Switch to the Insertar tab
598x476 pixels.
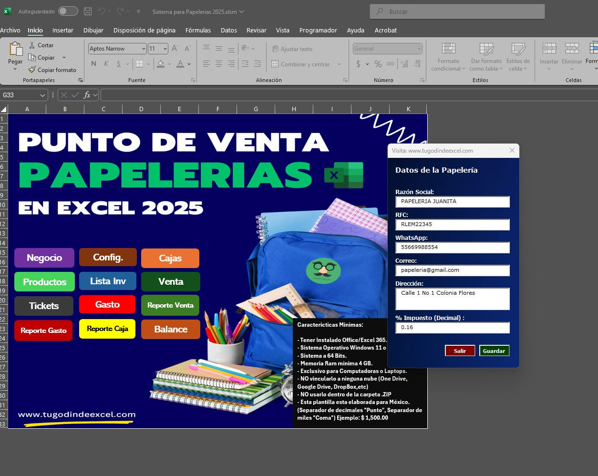point(62,30)
